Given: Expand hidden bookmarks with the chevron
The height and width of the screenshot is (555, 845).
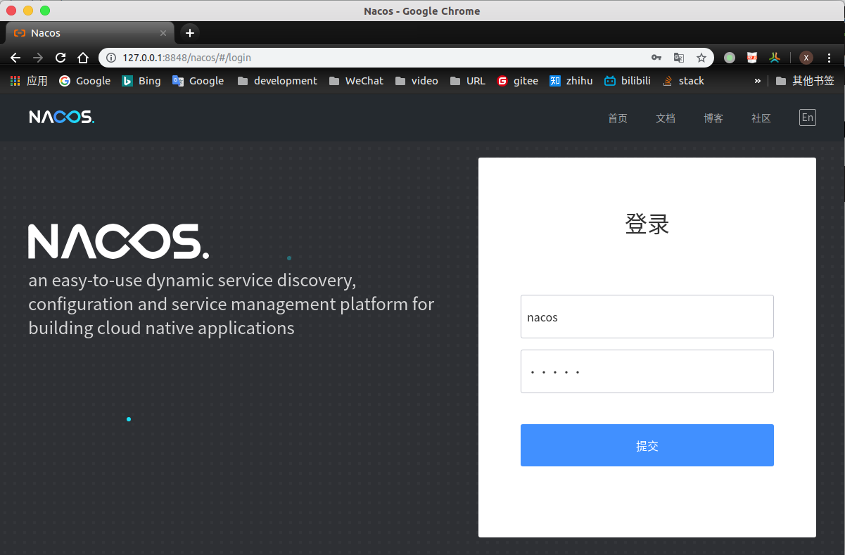Looking at the screenshot, I should [757, 81].
